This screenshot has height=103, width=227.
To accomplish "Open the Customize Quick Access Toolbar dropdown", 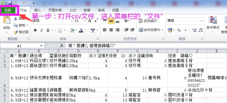I will 33,3.
